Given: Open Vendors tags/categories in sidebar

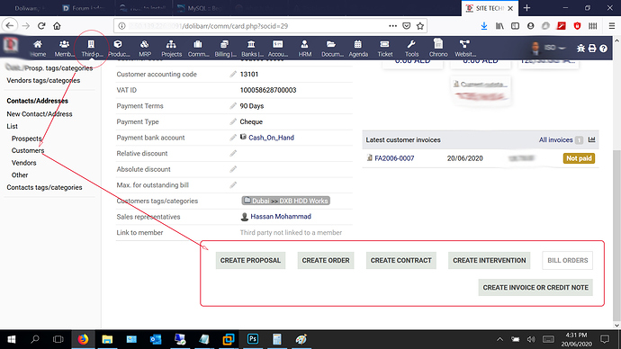Looking at the screenshot, I should point(43,80).
